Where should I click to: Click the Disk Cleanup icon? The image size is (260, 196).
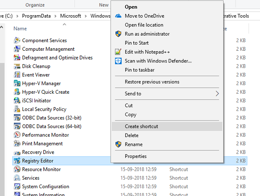click(x=17, y=66)
